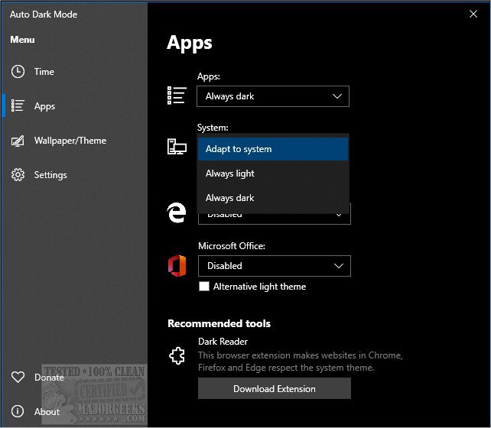Viewport: 491px width, 428px height.
Task: Go to the Settings menu page
Action: (x=75, y=175)
